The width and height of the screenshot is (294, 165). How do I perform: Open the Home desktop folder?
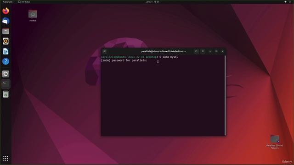pos(33,16)
